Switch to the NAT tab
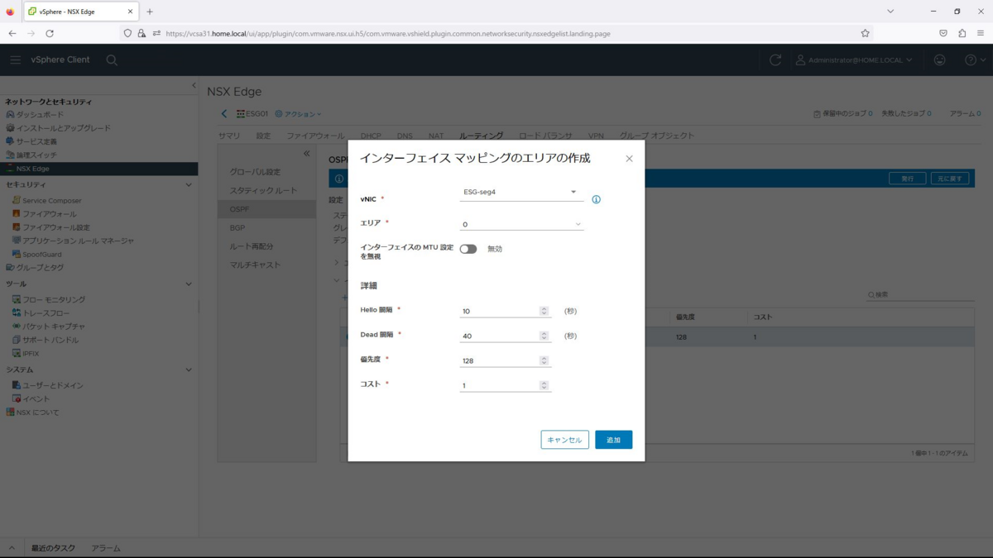Image resolution: width=993 pixels, height=558 pixels. coord(436,136)
